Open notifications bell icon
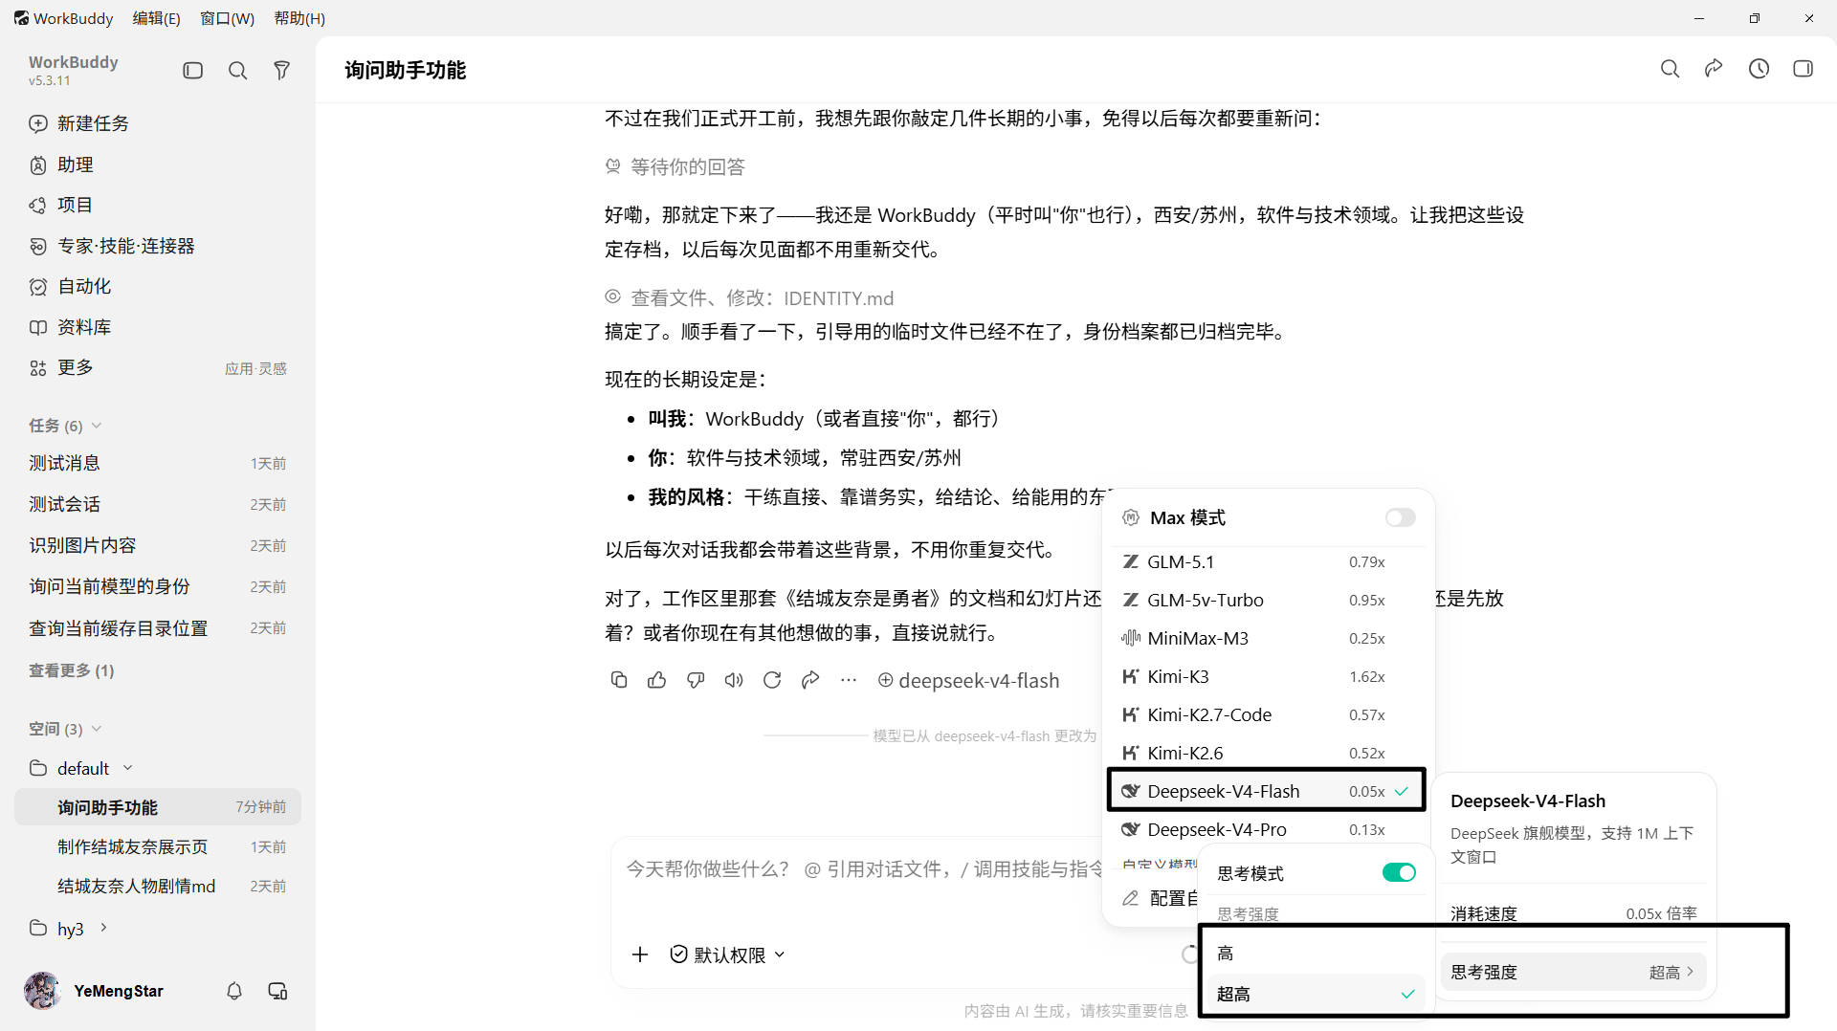Screen dimensions: 1837x1031 234,991
